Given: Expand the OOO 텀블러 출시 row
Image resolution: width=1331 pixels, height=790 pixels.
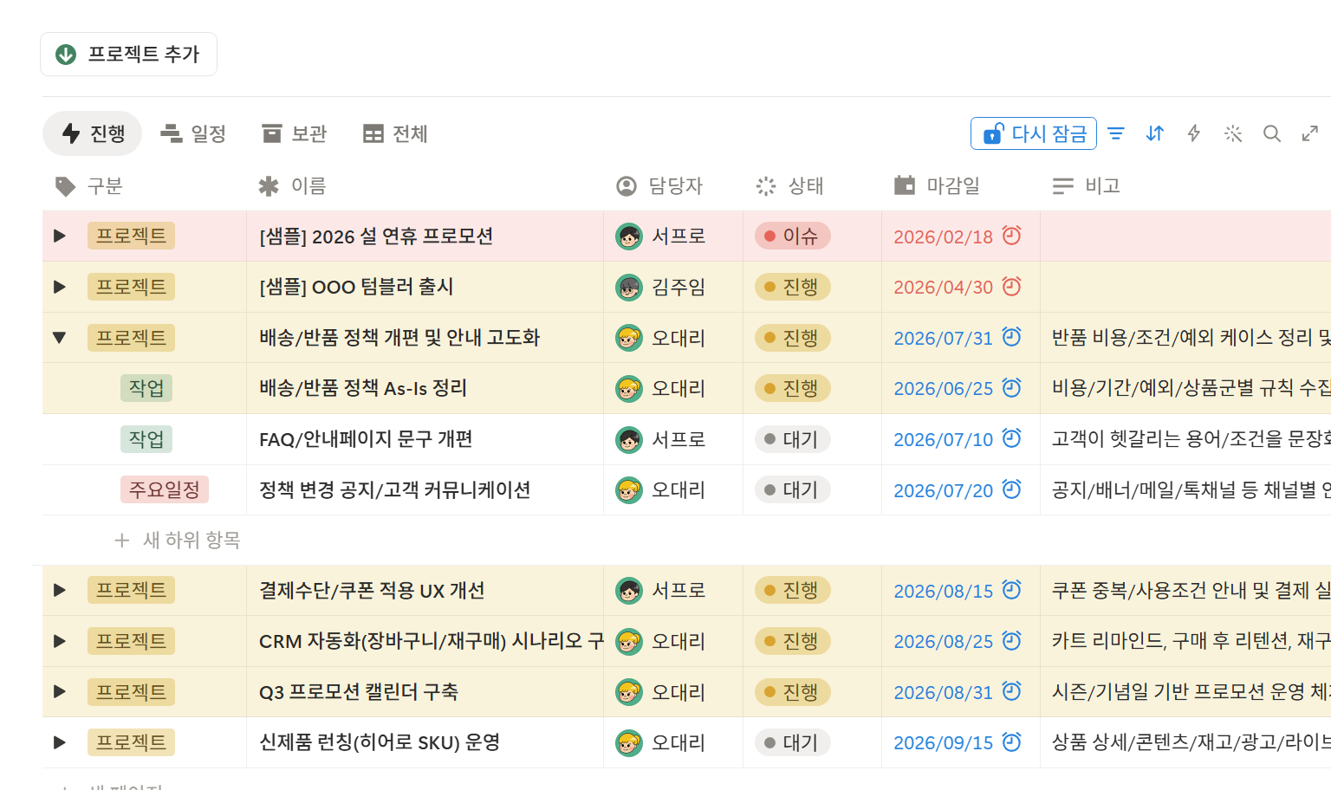Looking at the screenshot, I should pyautogui.click(x=59, y=287).
